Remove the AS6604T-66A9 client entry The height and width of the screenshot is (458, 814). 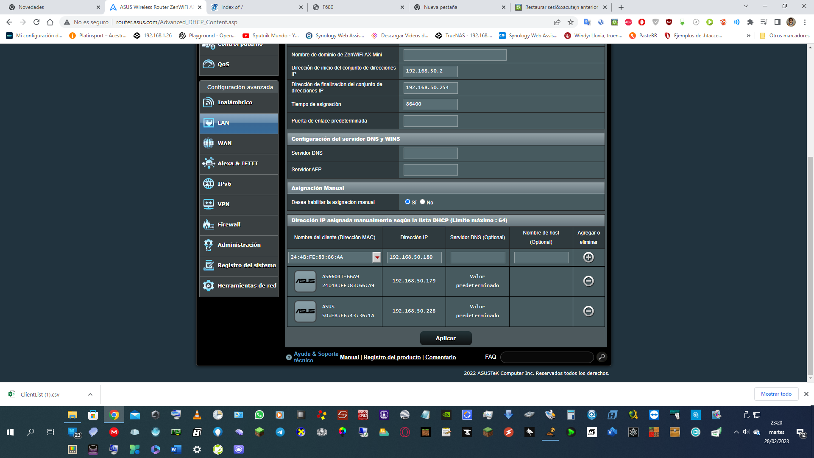pyautogui.click(x=588, y=281)
